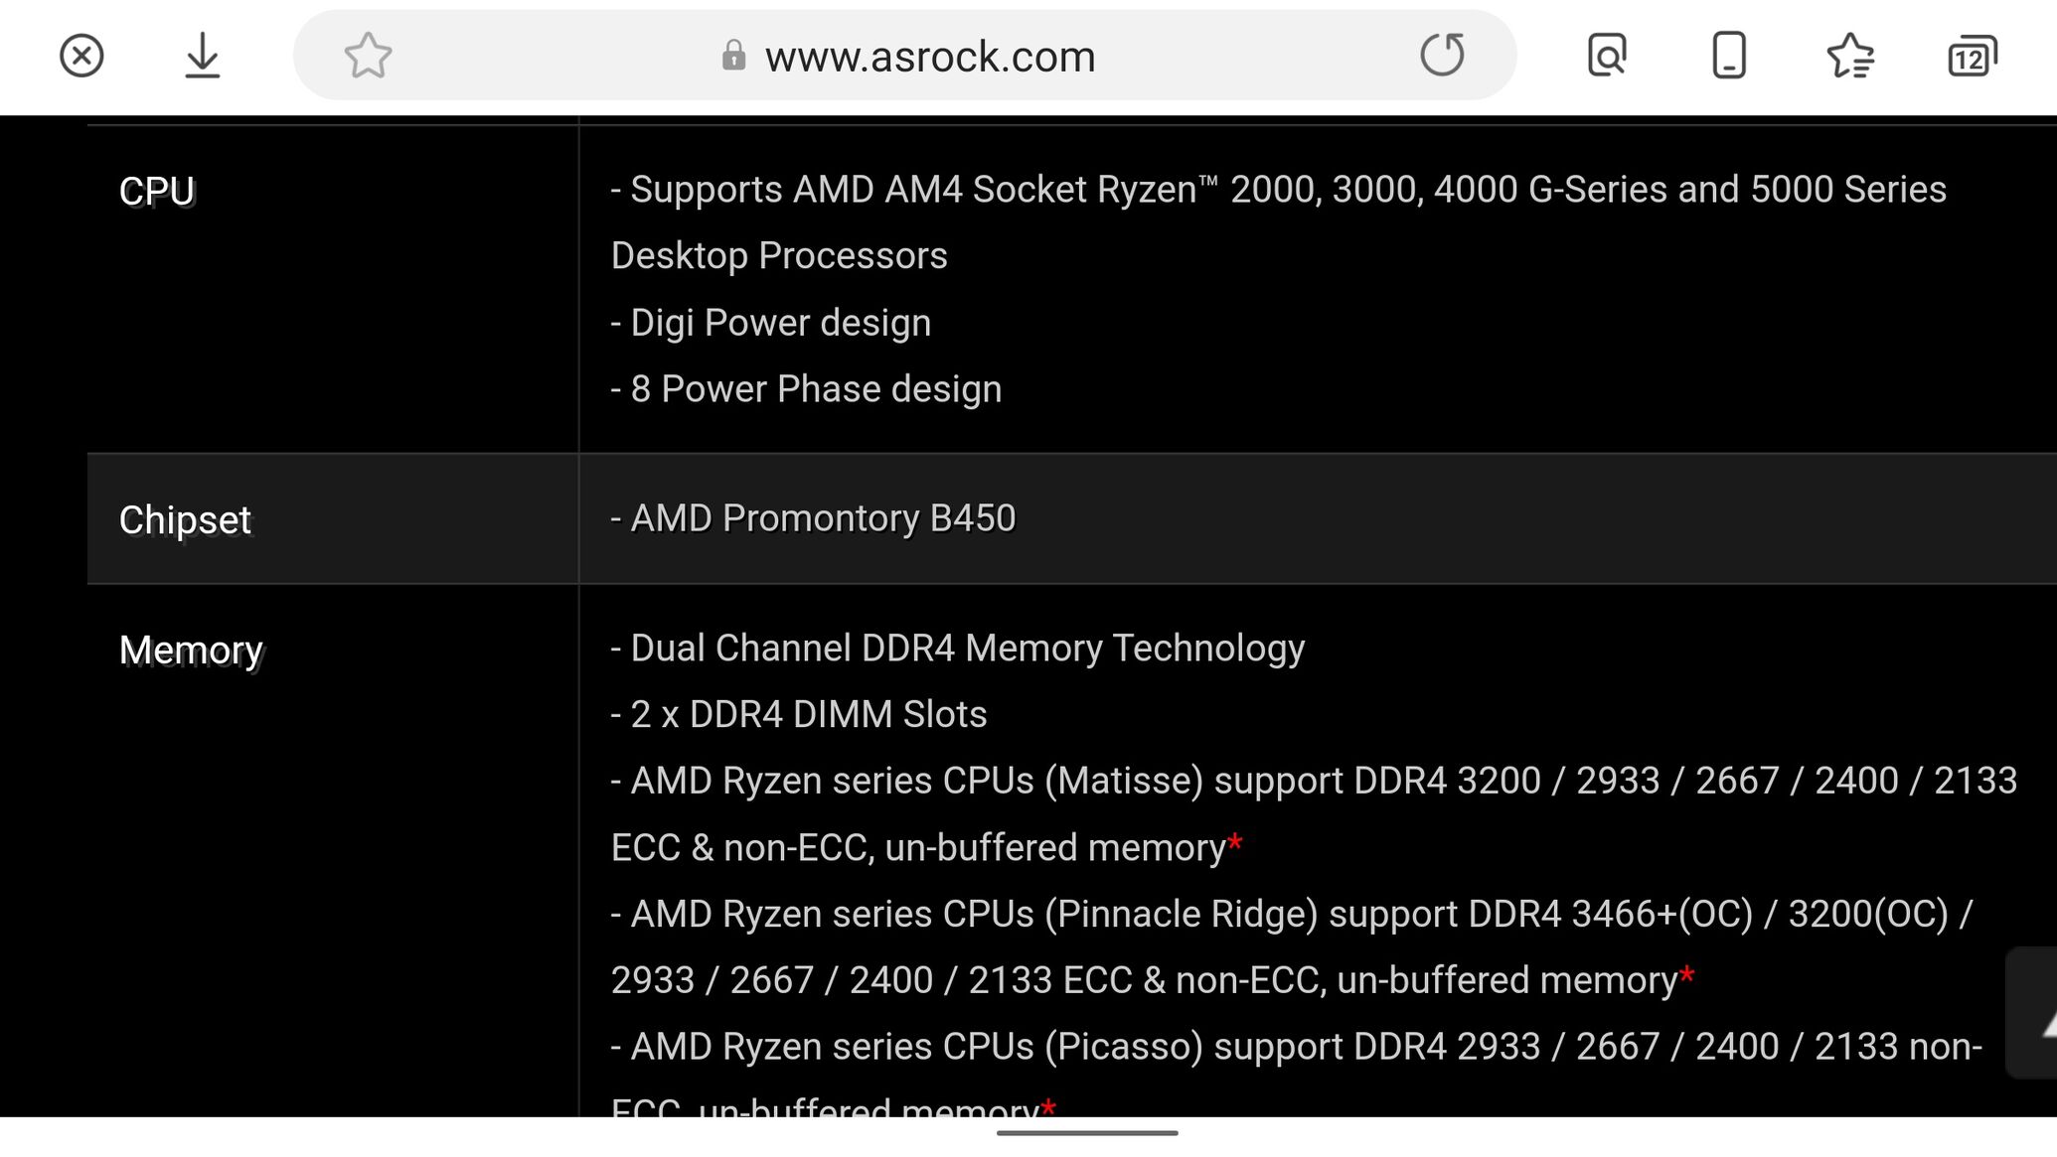Open the downloads arrow icon
This screenshot has height=1157, width=2057.
tap(203, 56)
